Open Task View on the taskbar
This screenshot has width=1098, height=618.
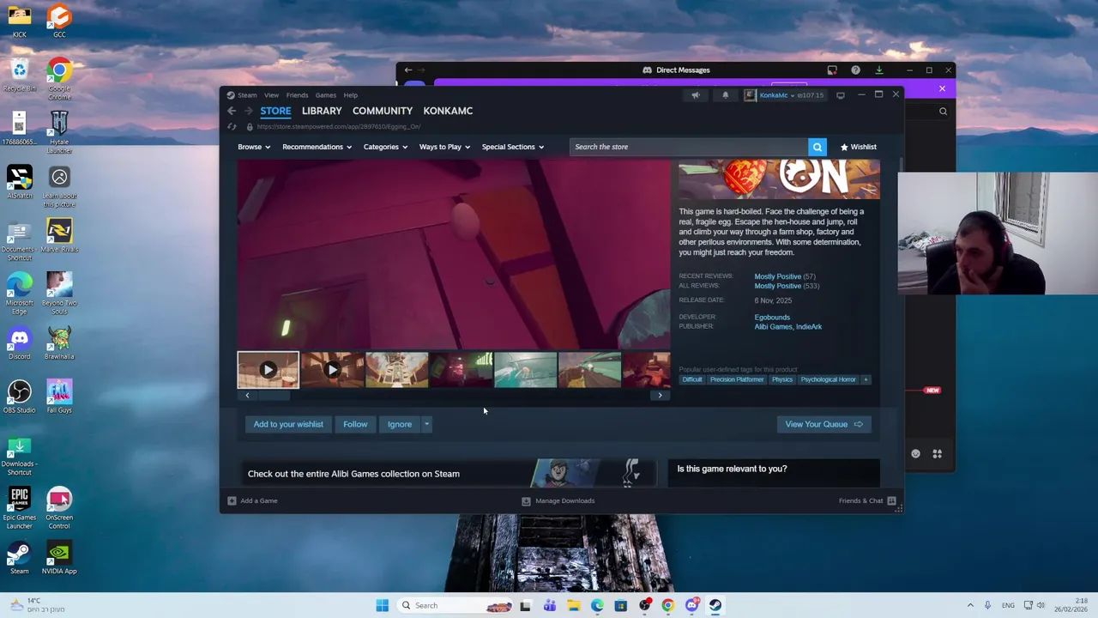[525, 605]
